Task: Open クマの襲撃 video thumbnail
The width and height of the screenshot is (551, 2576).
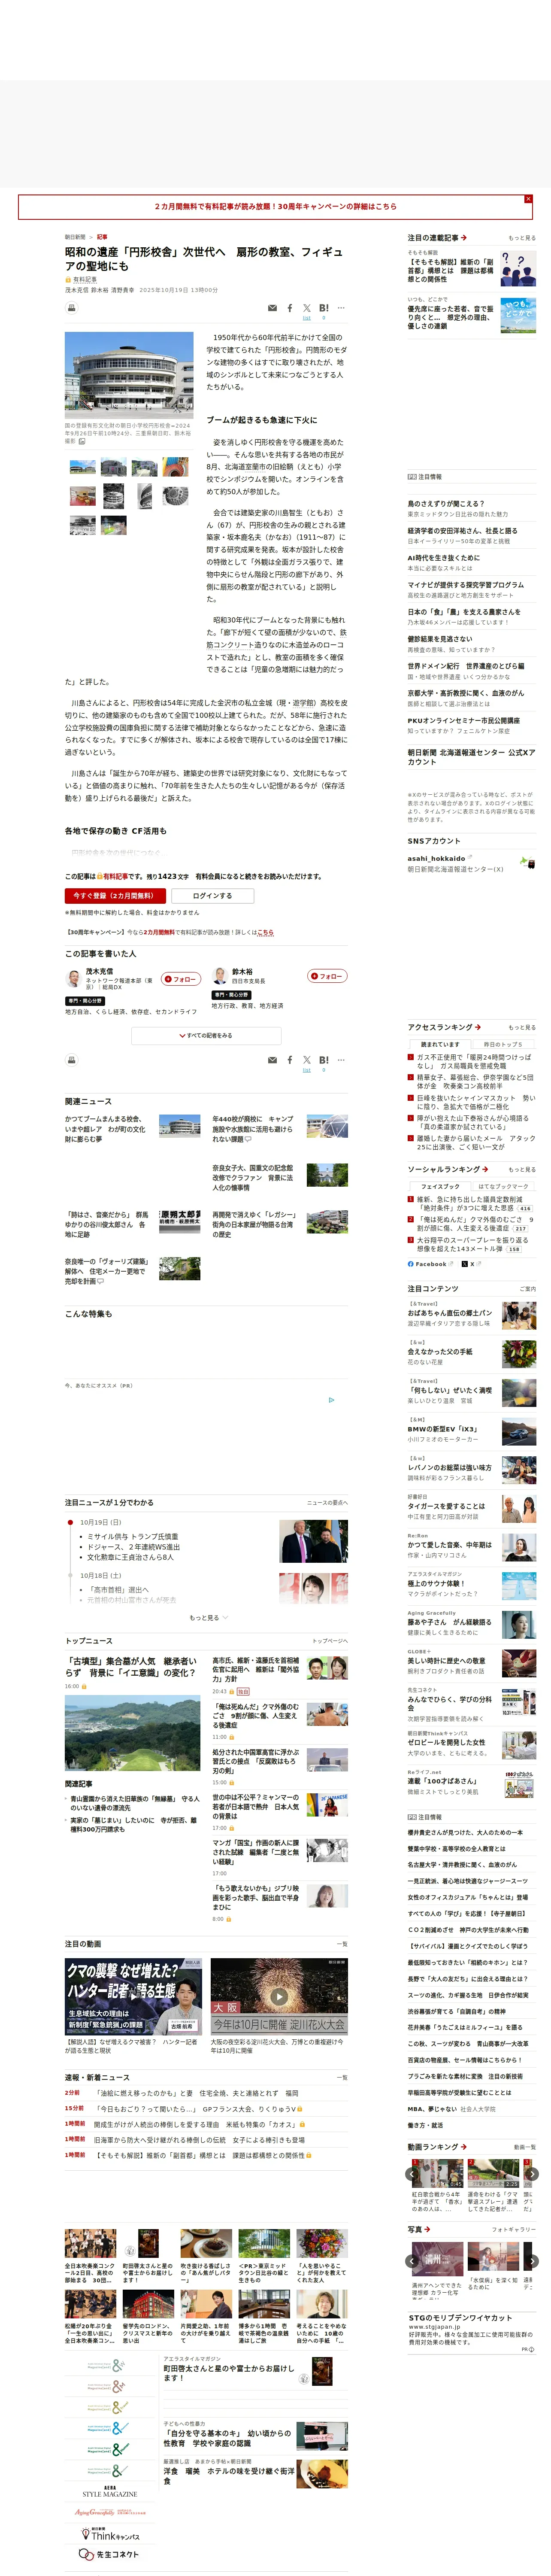Action: click(x=134, y=1996)
